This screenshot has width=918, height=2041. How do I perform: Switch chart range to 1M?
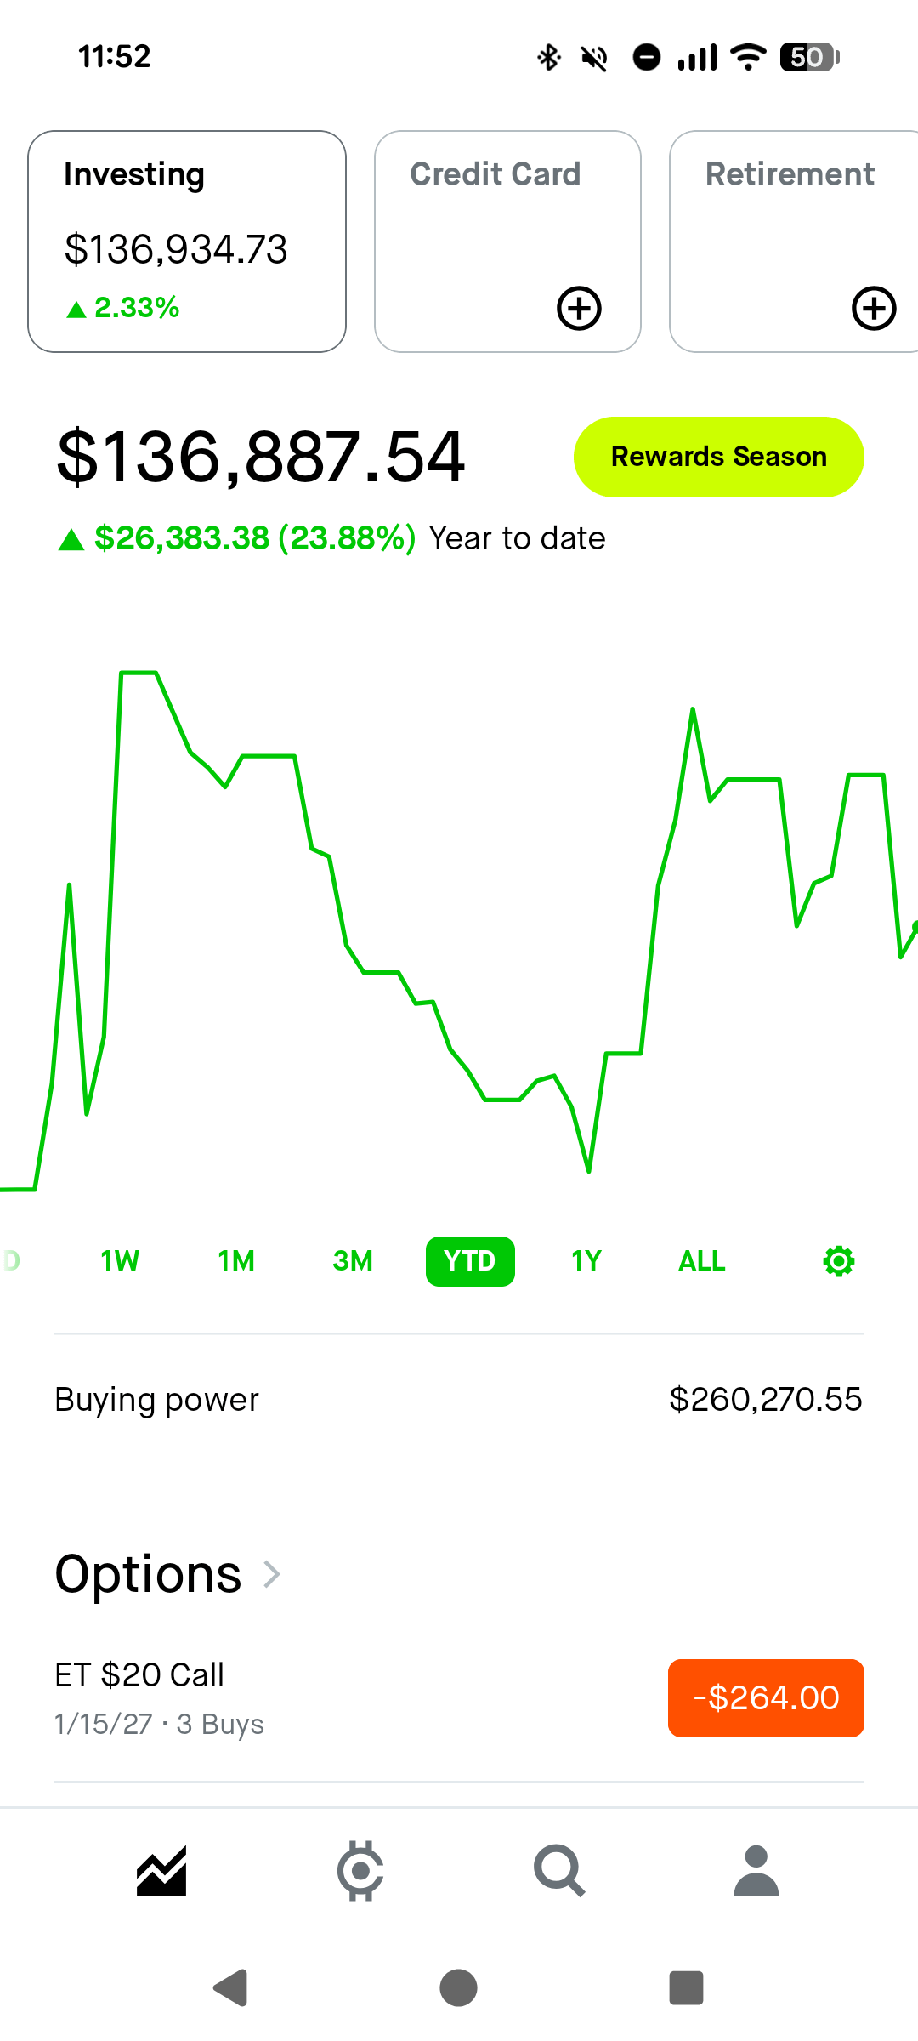click(x=236, y=1261)
